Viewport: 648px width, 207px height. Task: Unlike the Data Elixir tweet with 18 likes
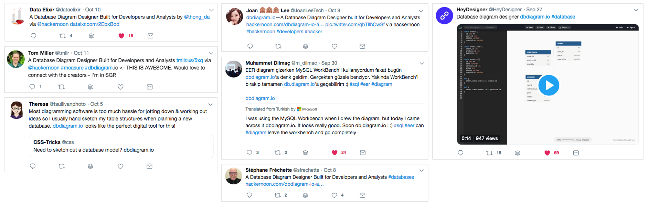(121, 36)
